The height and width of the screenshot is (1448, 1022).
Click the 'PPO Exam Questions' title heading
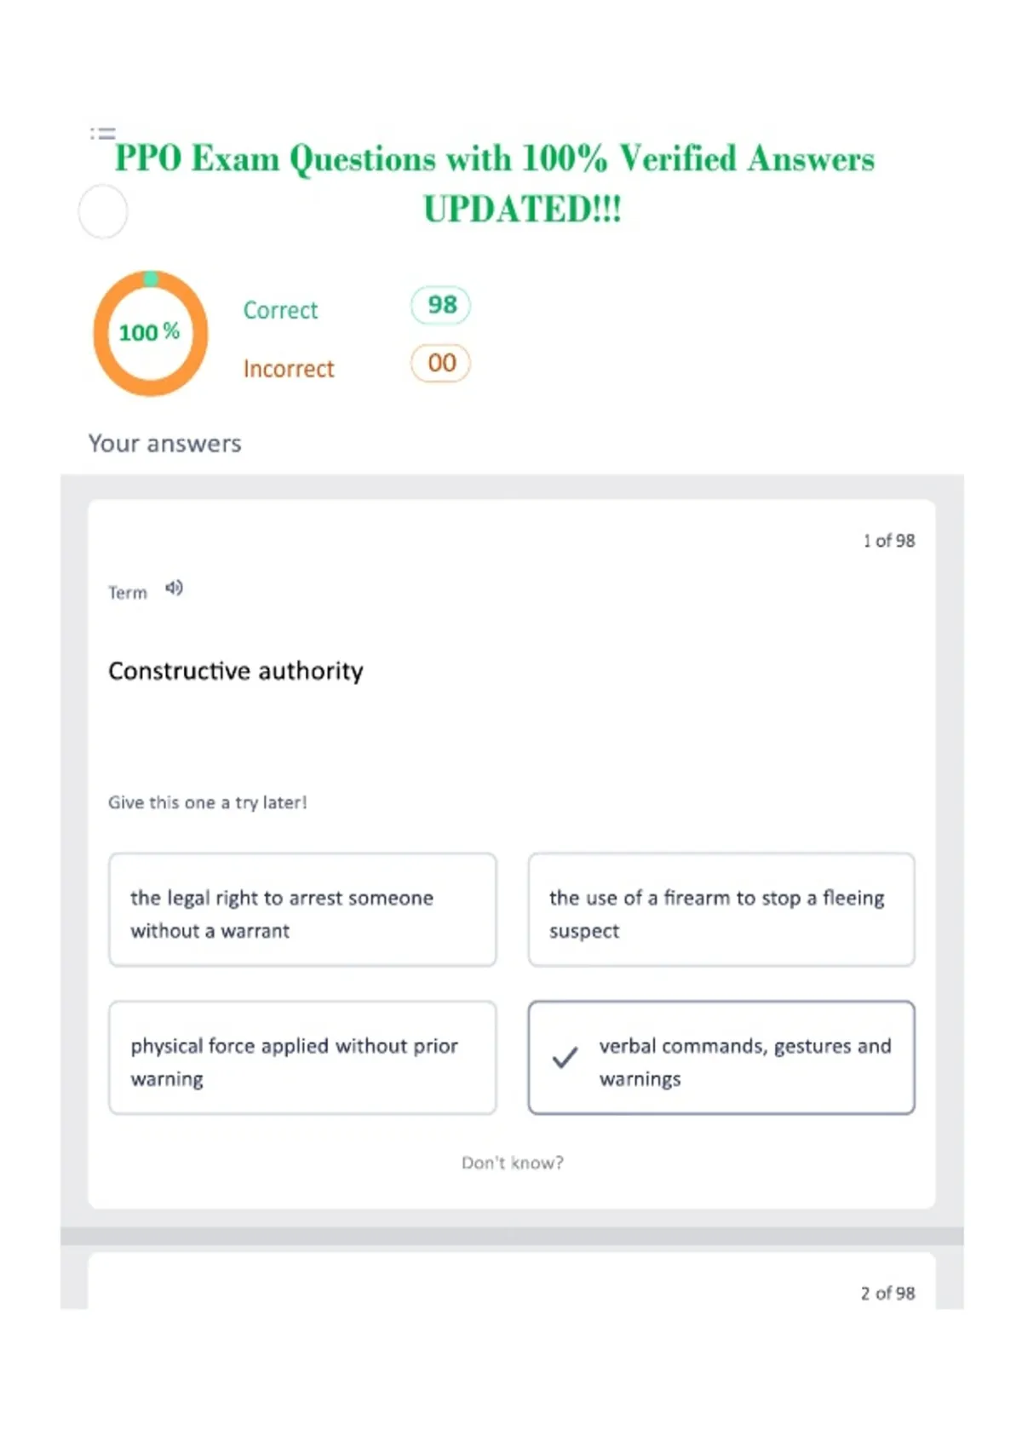pos(495,183)
